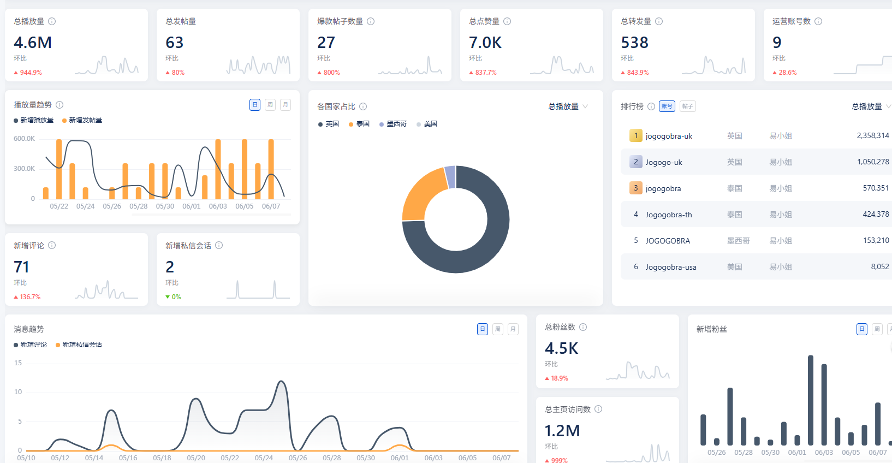
Task: Toggle 新增私信会话 legend in 消息趋势
Action: [x=79, y=345]
